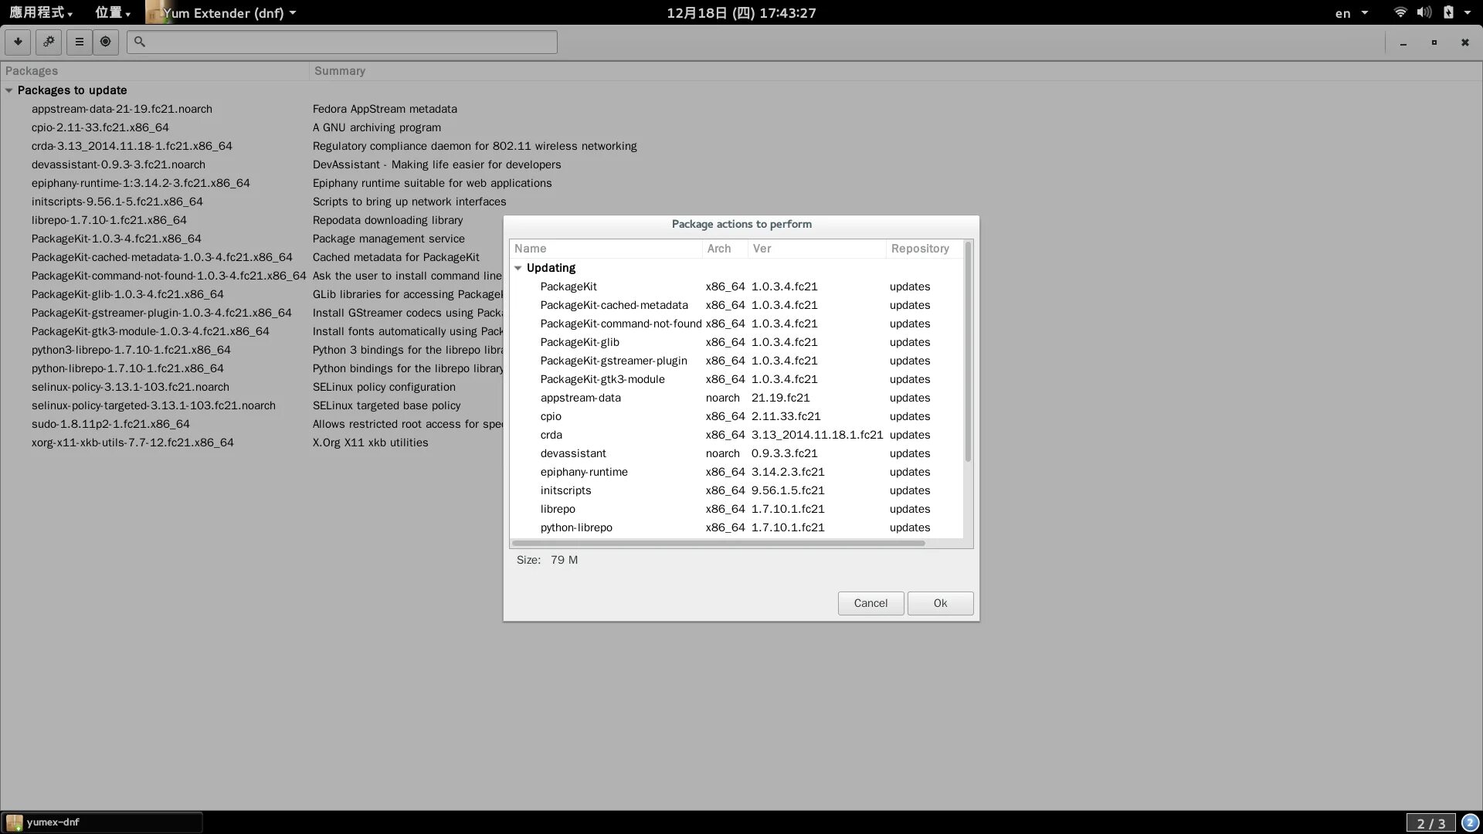Click the download arrow toolbar icon
Viewport: 1483px width, 834px height.
17,42
